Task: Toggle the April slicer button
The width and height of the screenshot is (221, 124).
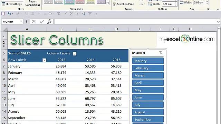Action: (x=148, y=83)
